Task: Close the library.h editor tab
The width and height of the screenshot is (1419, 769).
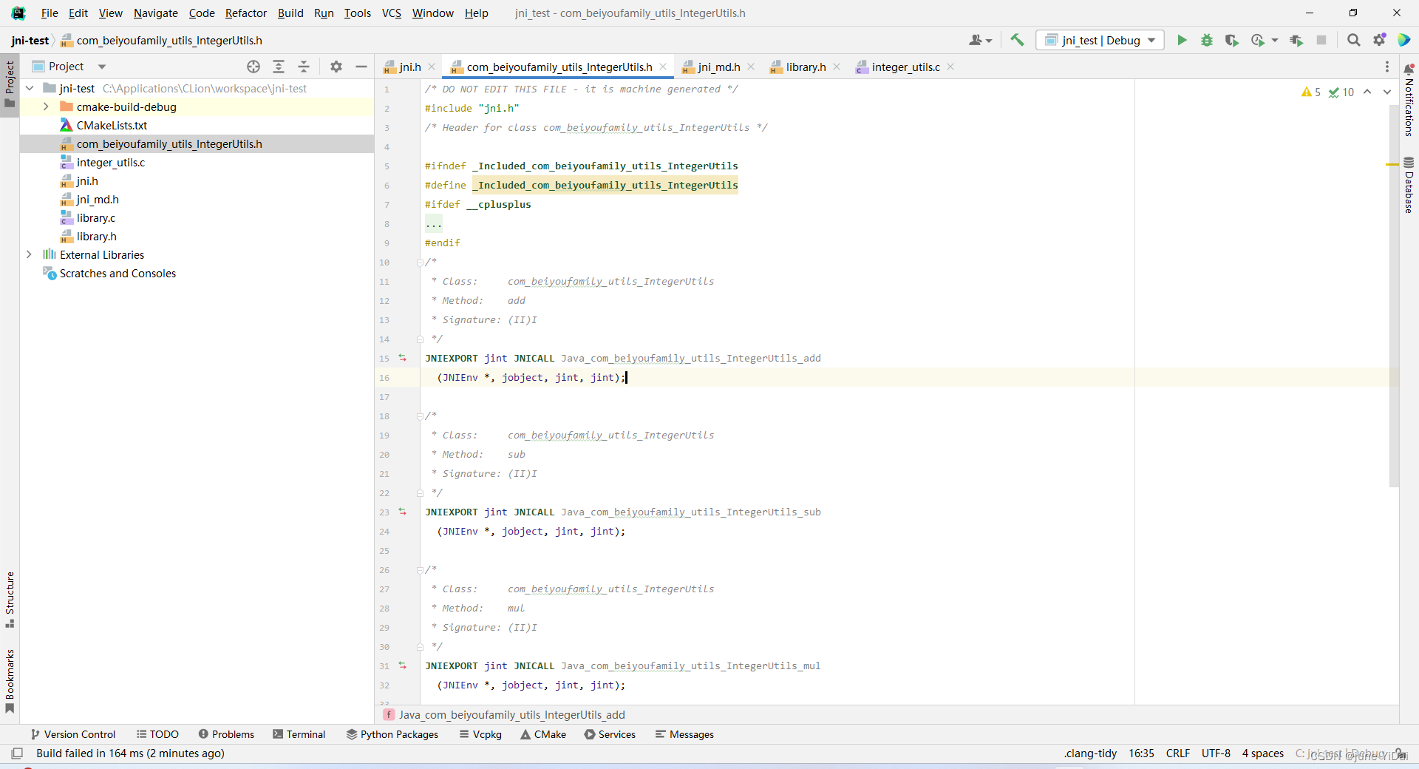Action: tap(837, 67)
